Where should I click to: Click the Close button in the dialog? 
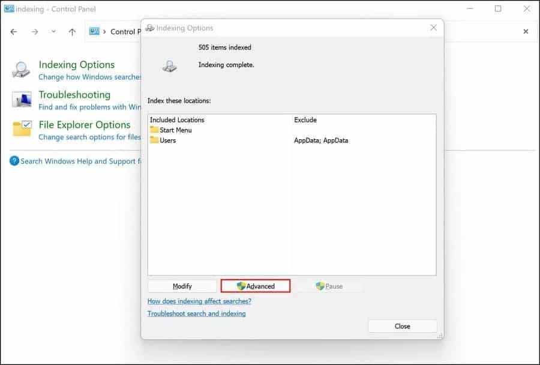pos(403,326)
